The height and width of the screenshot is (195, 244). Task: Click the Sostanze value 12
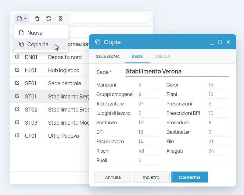point(149,123)
